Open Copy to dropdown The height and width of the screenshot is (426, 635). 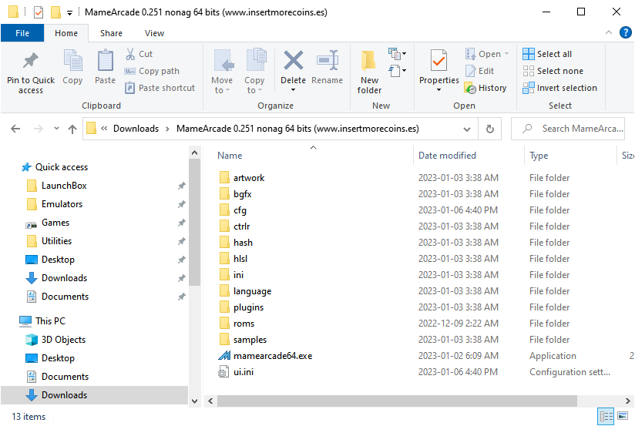[x=255, y=72]
